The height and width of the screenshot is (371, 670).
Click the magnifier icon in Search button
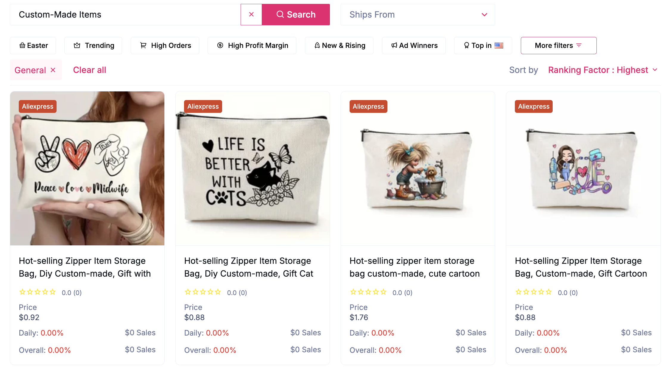click(x=280, y=14)
